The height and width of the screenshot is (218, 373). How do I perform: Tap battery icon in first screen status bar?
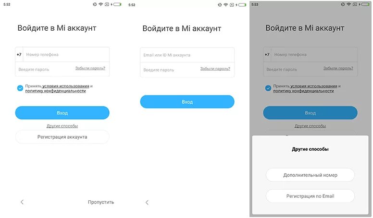click(x=117, y=4)
